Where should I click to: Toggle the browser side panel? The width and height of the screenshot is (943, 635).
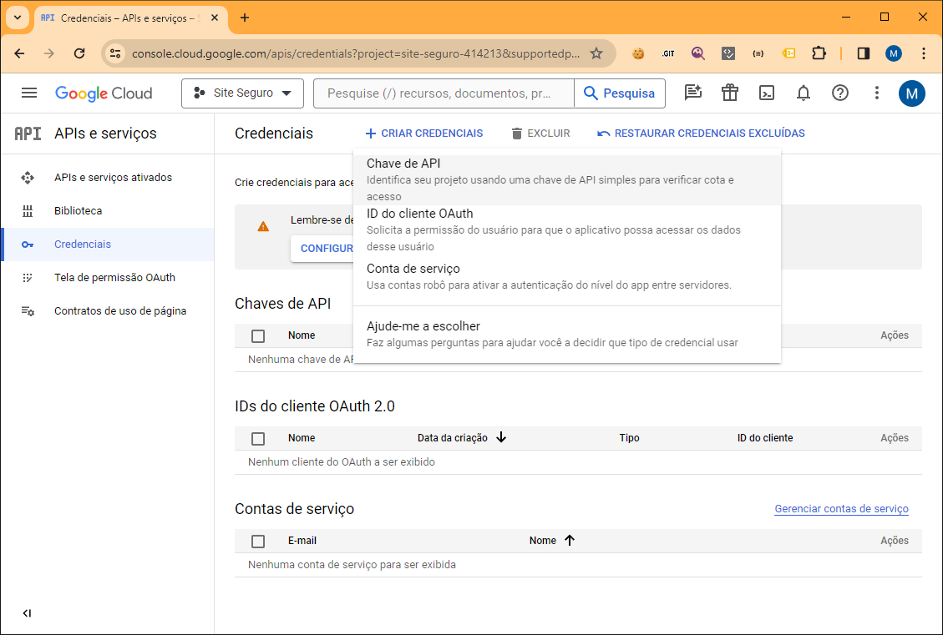(x=864, y=53)
